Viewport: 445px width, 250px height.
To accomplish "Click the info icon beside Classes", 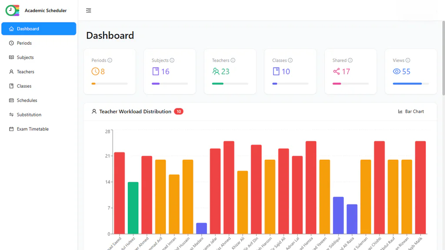I will (x=290, y=60).
